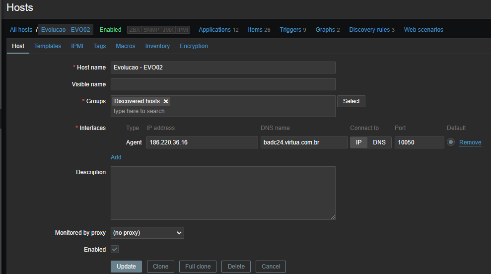Image resolution: width=491 pixels, height=274 pixels.
Task: Click the Full clone button
Action: (x=198, y=267)
